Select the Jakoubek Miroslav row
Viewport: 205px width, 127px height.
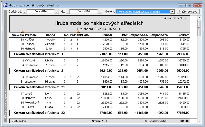point(100,81)
